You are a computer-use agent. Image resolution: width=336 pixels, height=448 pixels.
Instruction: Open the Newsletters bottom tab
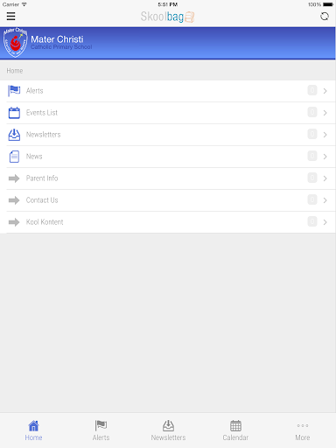pos(168,430)
